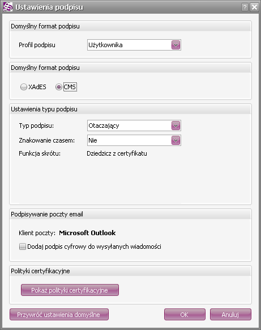Click Przywróć ustawienia domyślne button
This screenshot has width=261, height=330.
[x=59, y=315]
